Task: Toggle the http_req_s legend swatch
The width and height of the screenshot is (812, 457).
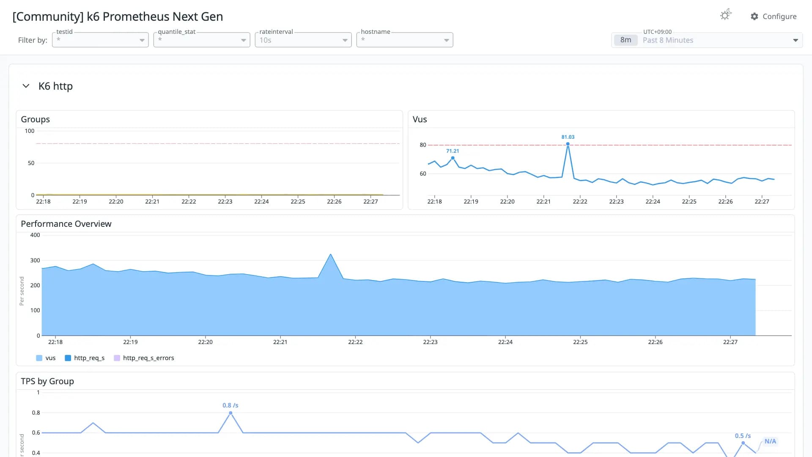Action: tap(68, 358)
